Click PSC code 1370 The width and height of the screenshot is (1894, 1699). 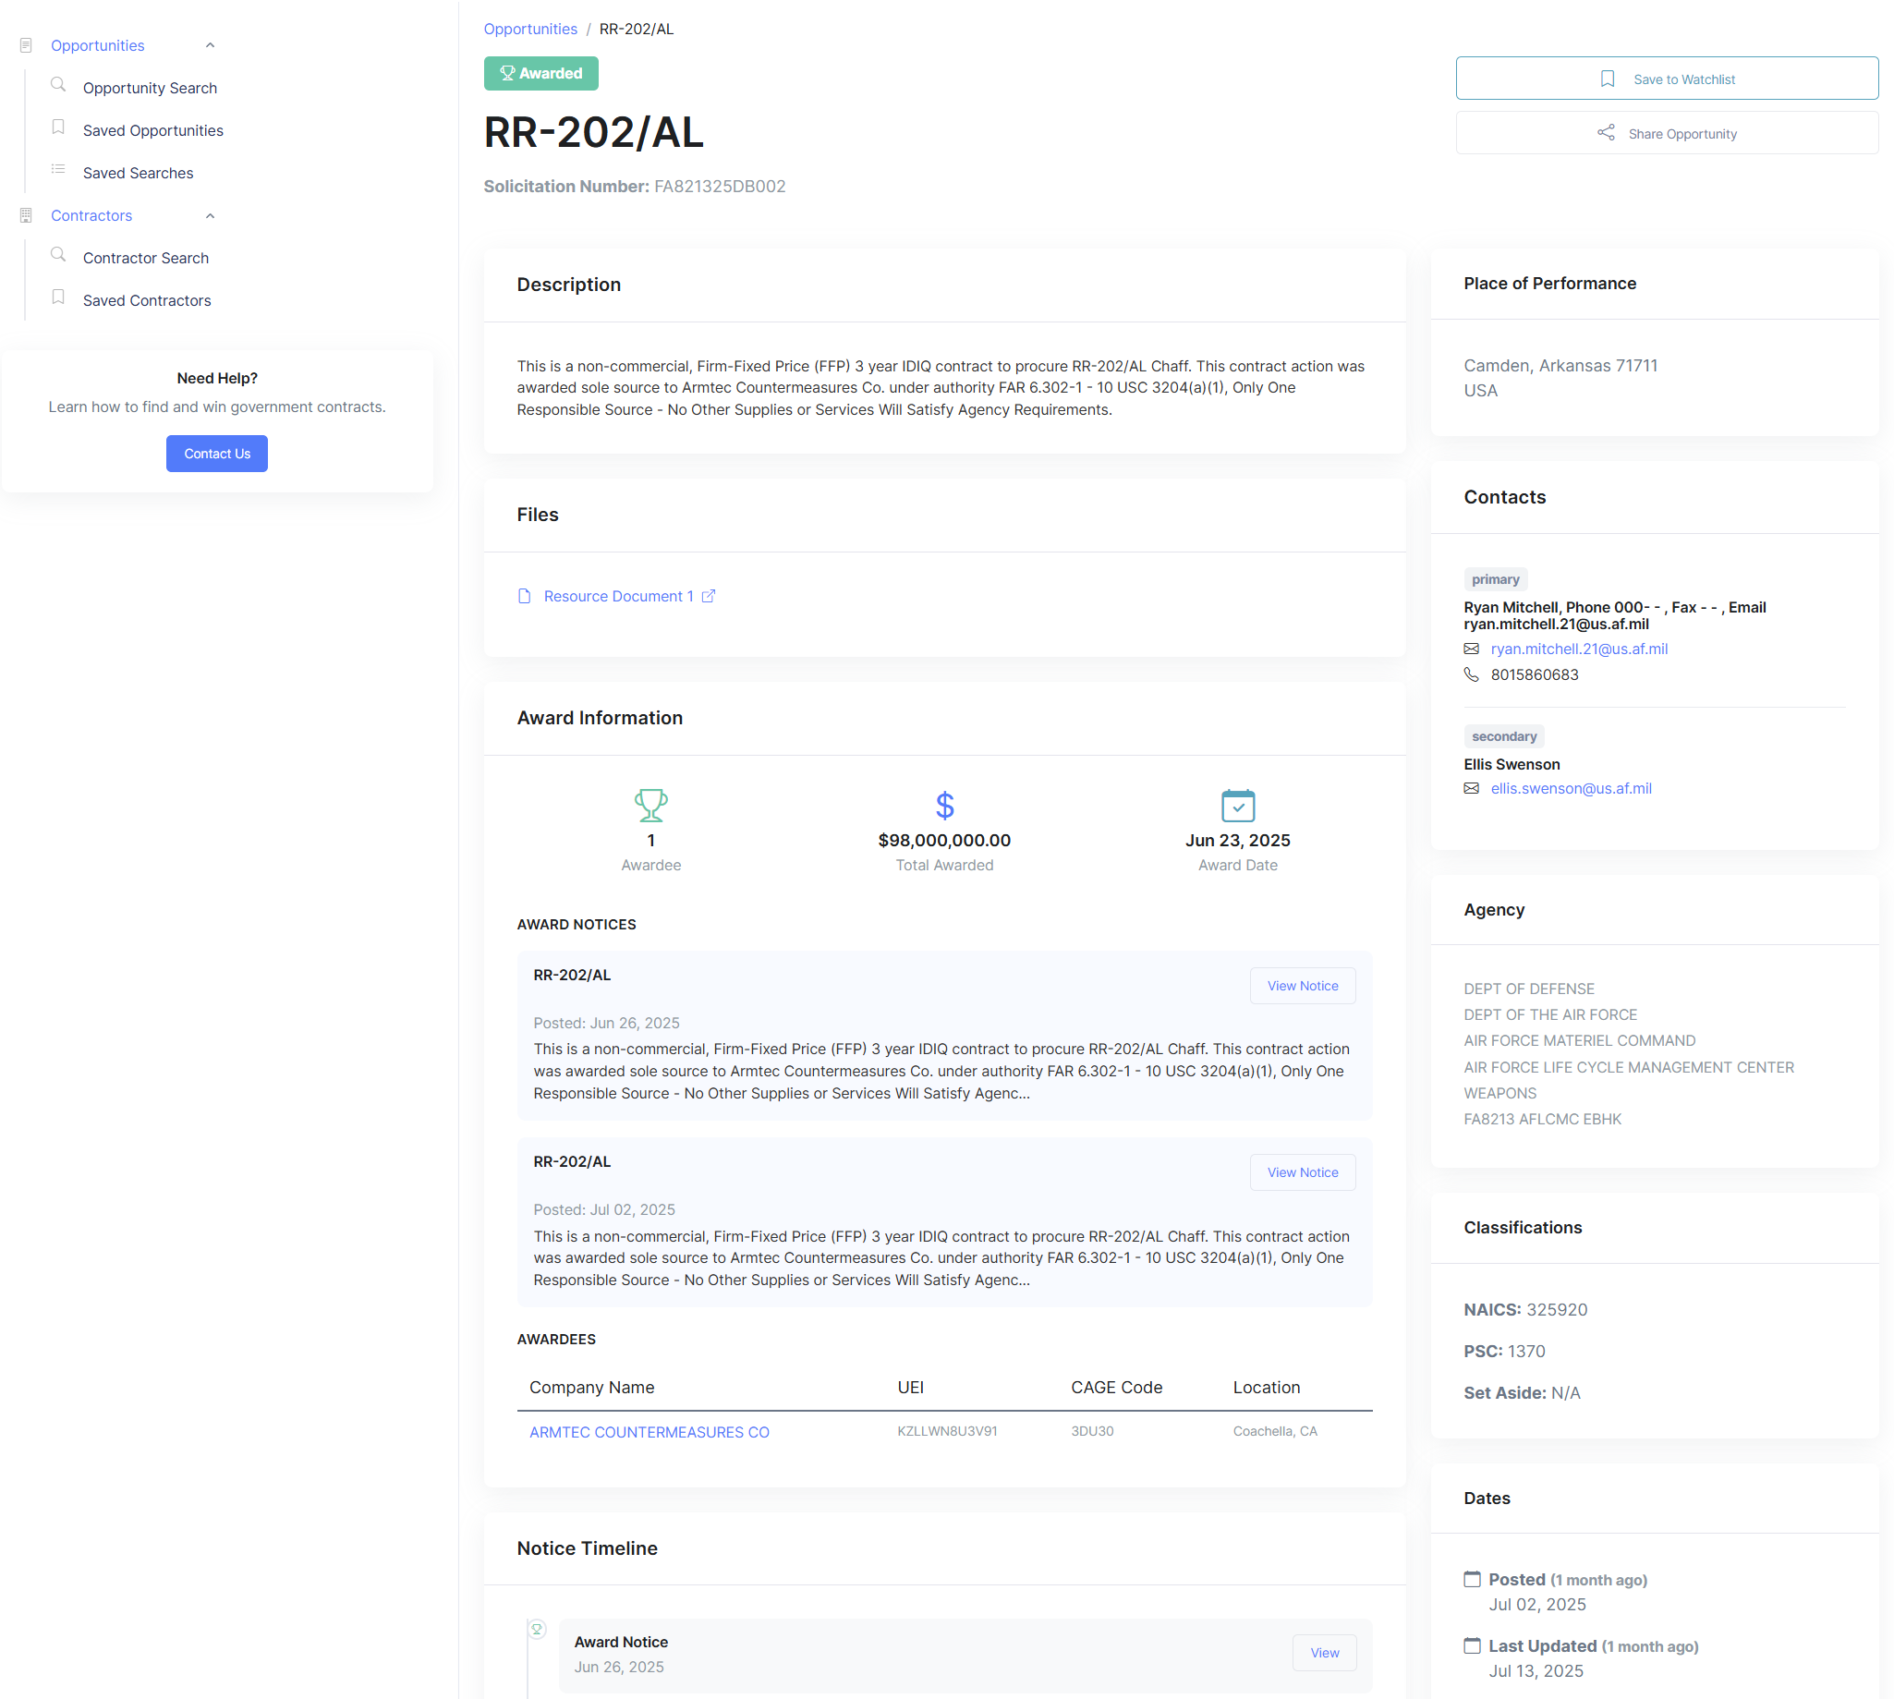click(x=1526, y=1352)
